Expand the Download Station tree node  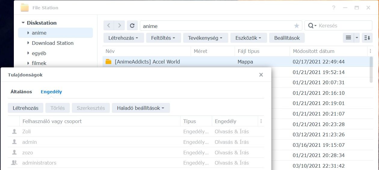pos(28,43)
